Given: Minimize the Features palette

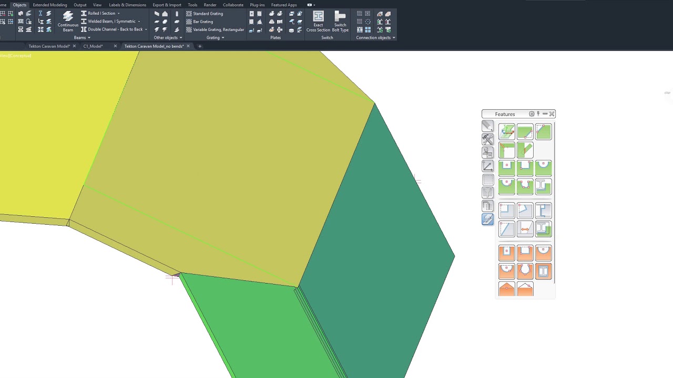Looking at the screenshot, I should click(x=545, y=114).
